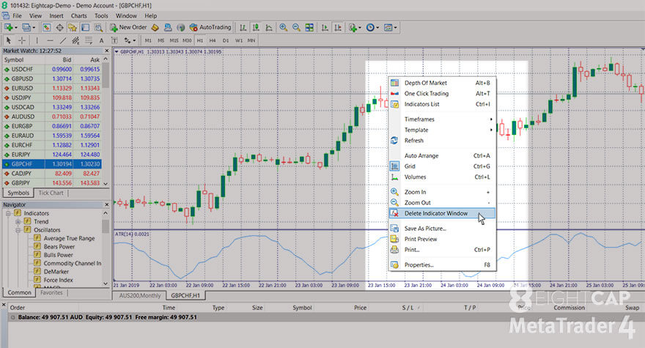Open the Profiles toolbar icon
645x348 pixels.
point(26,28)
